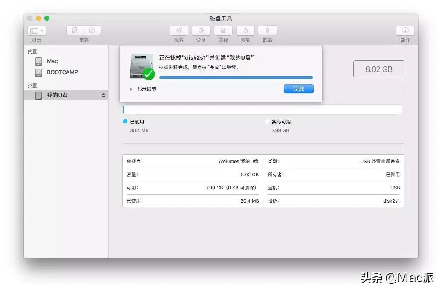Click the 抹掉进程完成 status message
The height and width of the screenshot is (292, 442).
coord(199,67)
